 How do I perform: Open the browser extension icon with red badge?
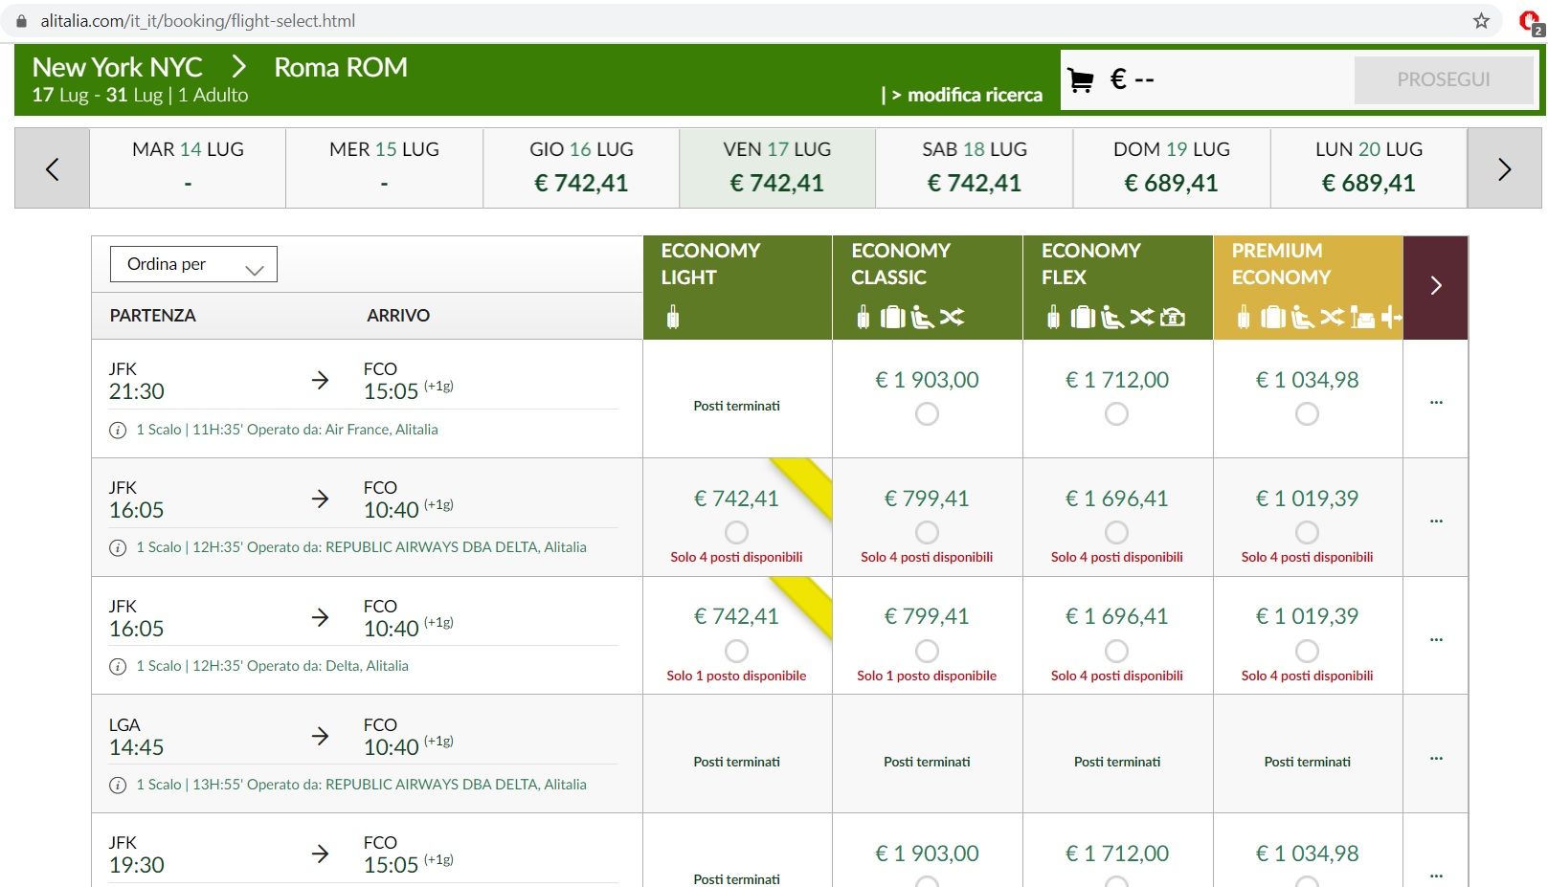pos(1530,22)
